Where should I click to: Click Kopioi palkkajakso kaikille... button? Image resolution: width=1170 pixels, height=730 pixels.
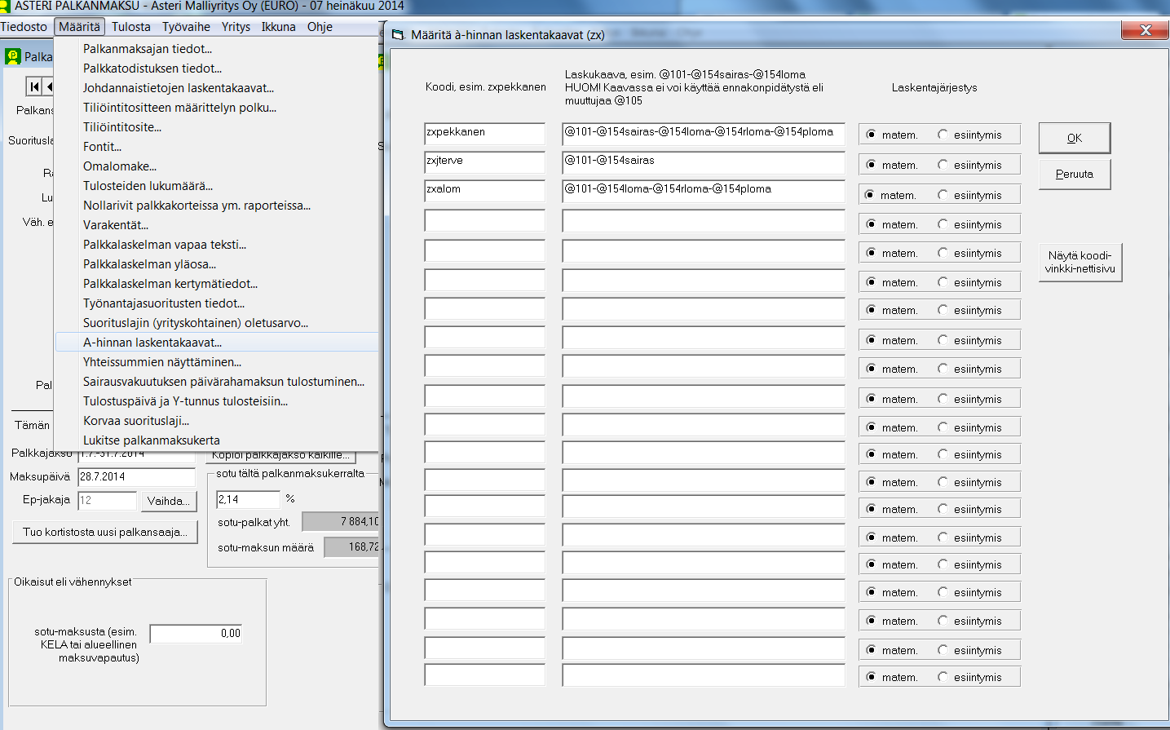(280, 455)
